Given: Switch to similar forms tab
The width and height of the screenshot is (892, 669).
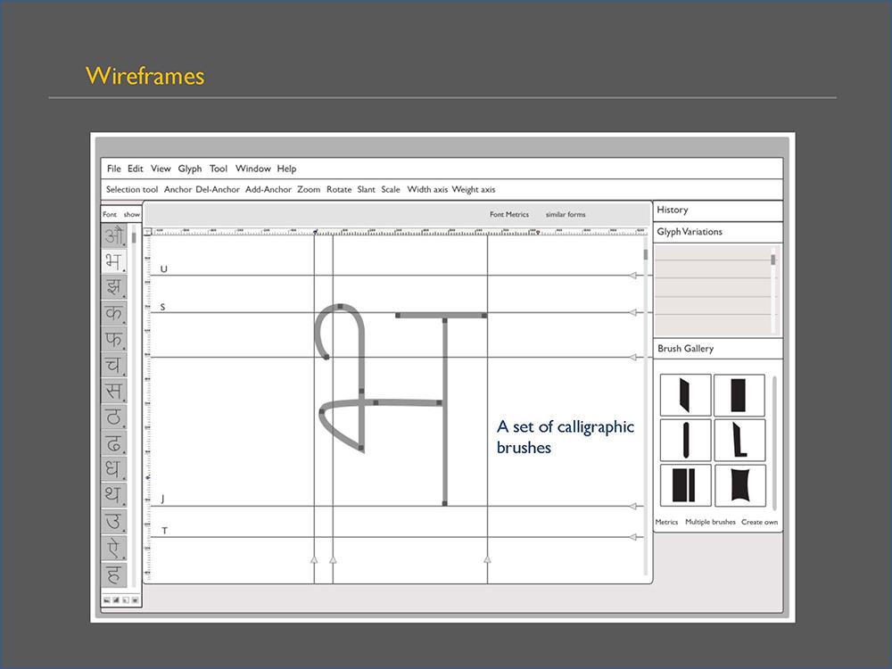Looking at the screenshot, I should (x=566, y=214).
